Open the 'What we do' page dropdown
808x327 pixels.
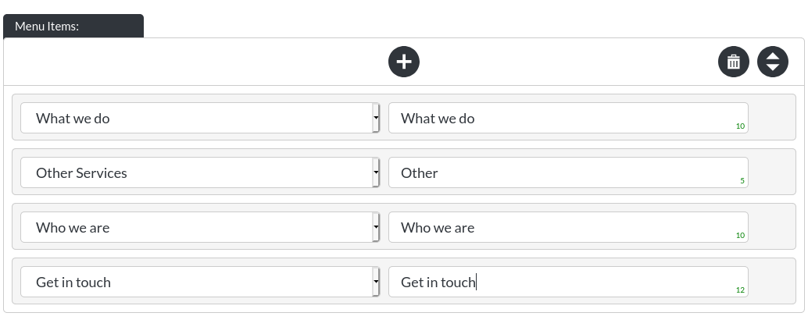tap(199, 119)
